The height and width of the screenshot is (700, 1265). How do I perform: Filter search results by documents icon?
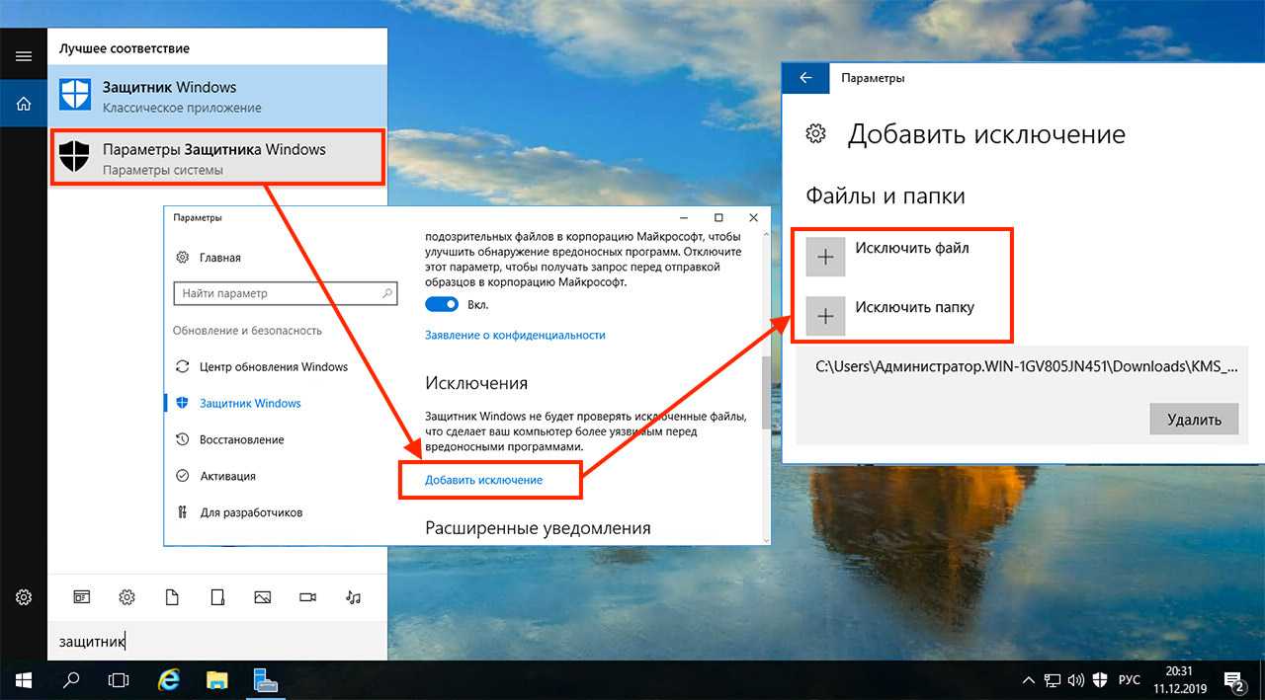coord(172,597)
